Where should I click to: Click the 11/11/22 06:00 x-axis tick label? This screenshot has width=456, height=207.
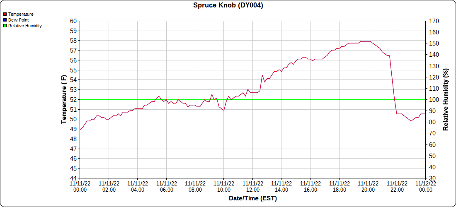point(166,186)
